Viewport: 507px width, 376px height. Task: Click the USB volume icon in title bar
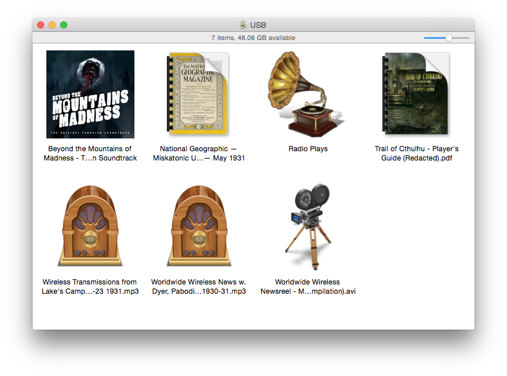coord(243,25)
